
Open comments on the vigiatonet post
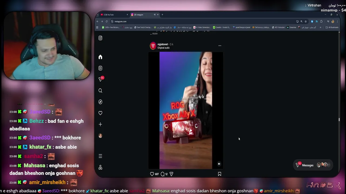tap(162, 174)
